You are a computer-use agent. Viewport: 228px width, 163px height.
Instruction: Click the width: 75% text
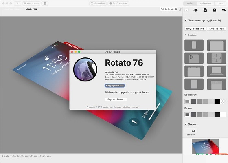coord(32,9)
